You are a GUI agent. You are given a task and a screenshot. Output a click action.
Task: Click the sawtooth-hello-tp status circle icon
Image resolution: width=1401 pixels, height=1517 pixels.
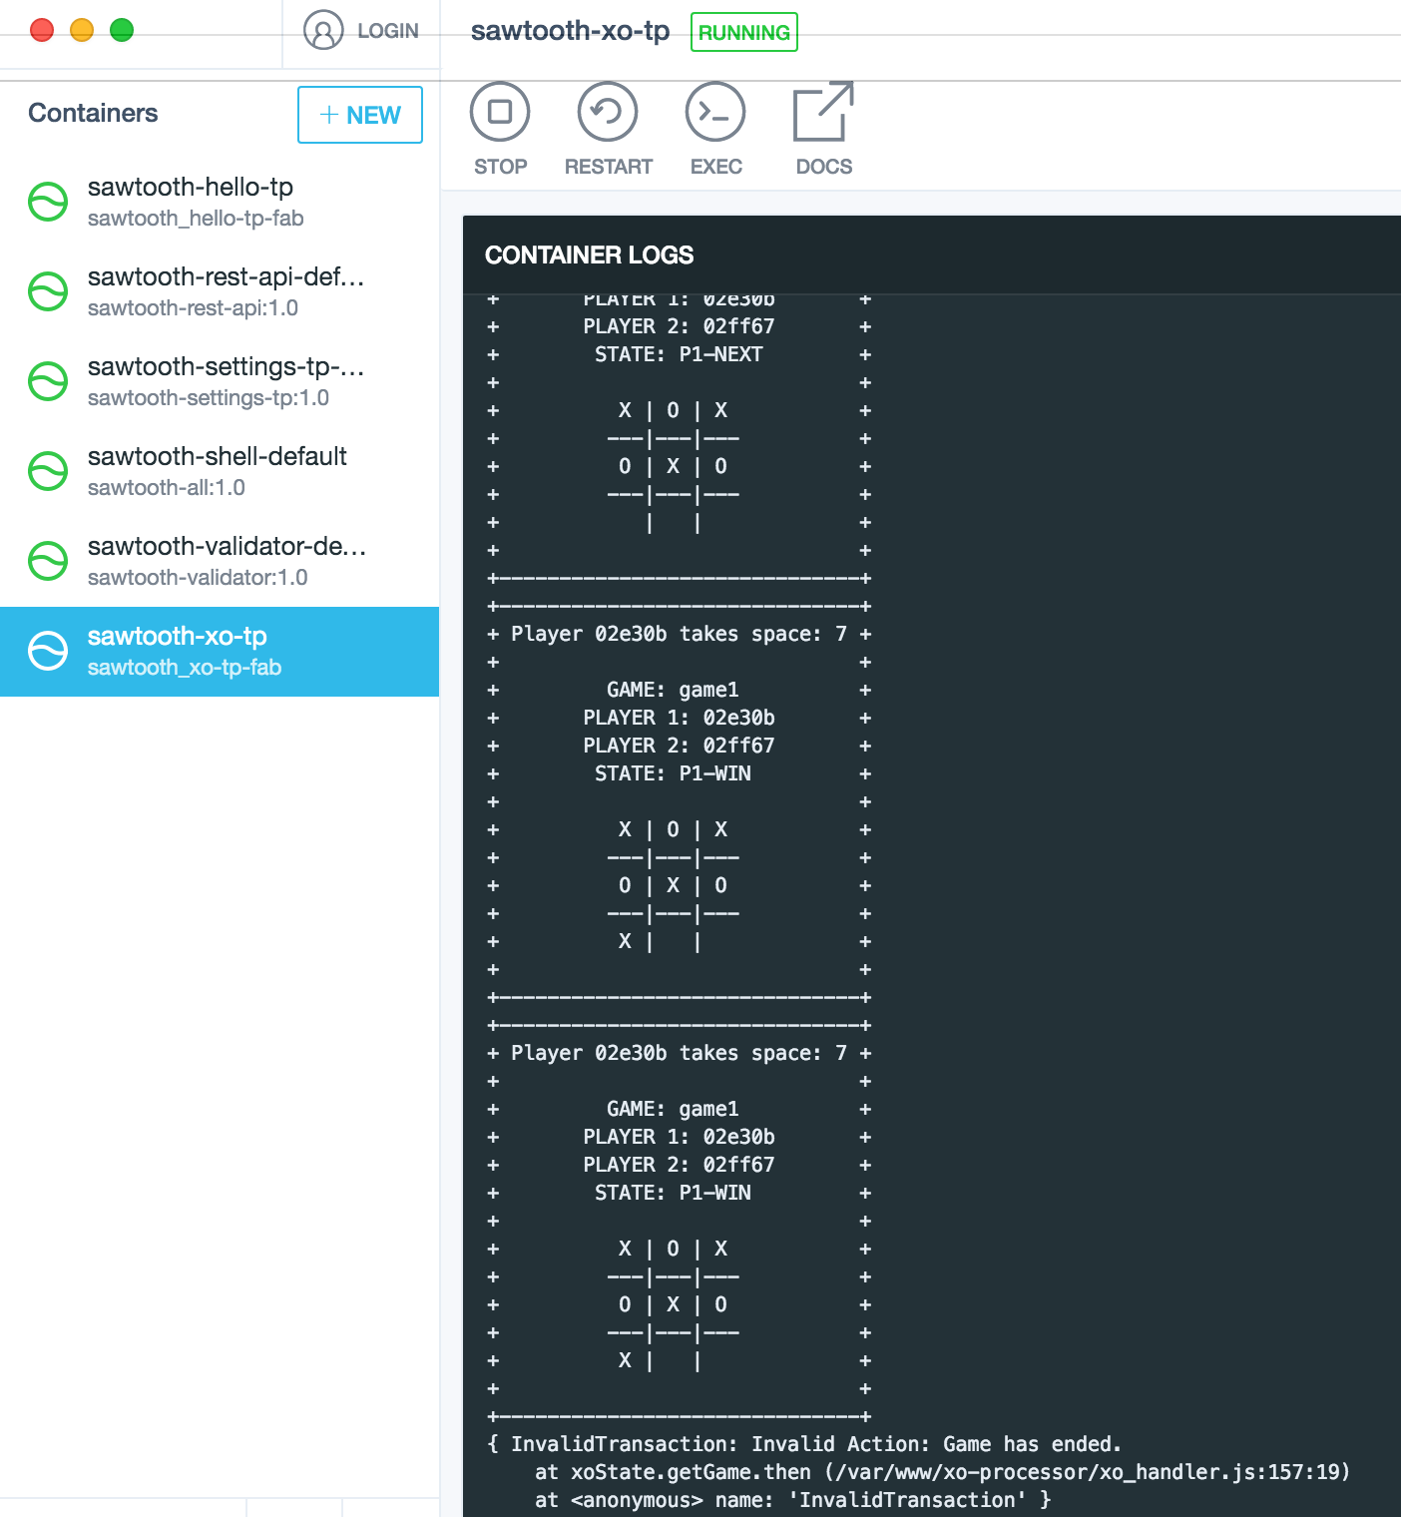coord(46,201)
